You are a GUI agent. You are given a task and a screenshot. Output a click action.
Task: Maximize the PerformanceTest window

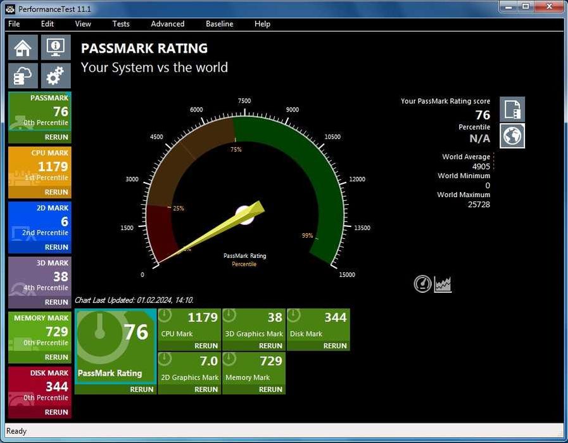click(x=525, y=7)
